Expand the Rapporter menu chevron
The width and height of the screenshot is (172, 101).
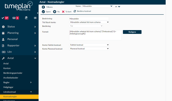[x=35, y=46]
